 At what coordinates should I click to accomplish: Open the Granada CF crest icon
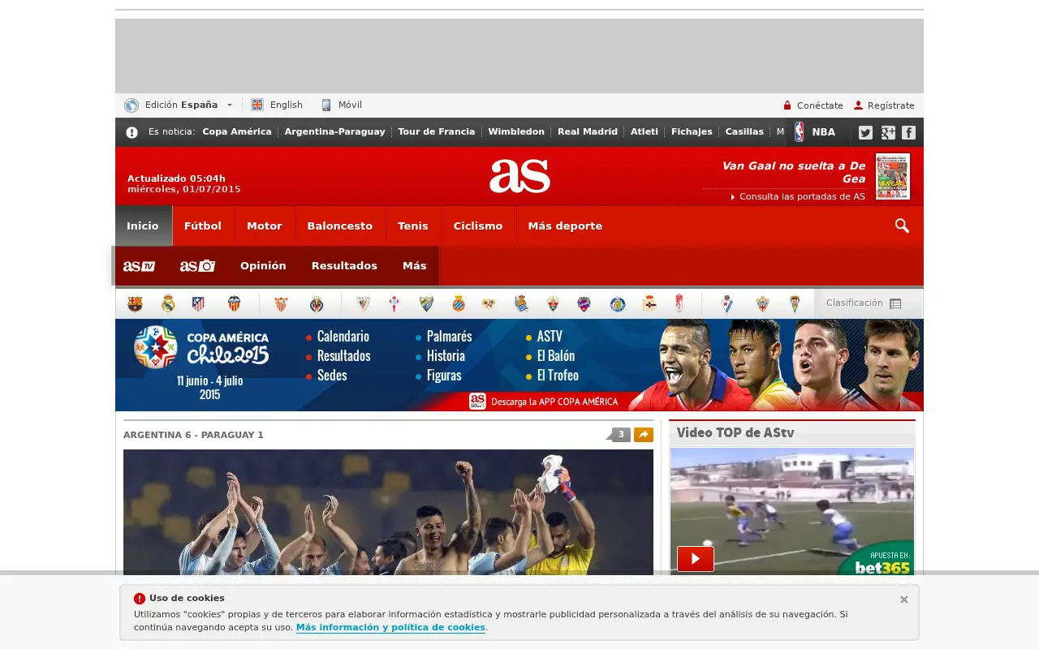point(680,304)
